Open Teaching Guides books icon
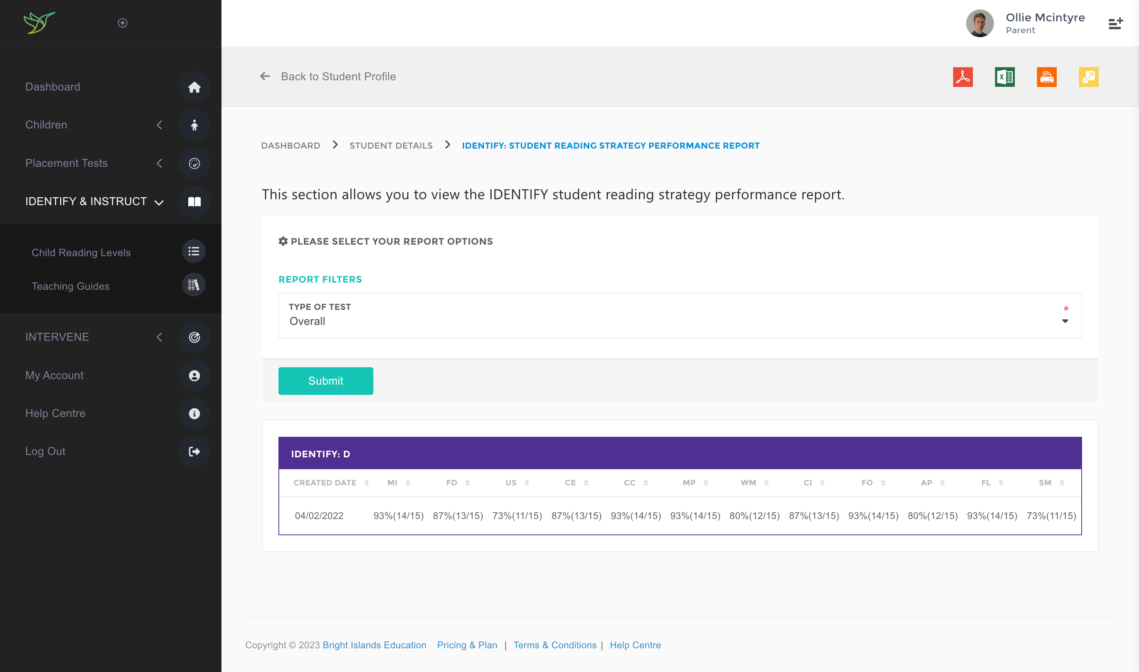The height and width of the screenshot is (672, 1139). pyautogui.click(x=193, y=285)
